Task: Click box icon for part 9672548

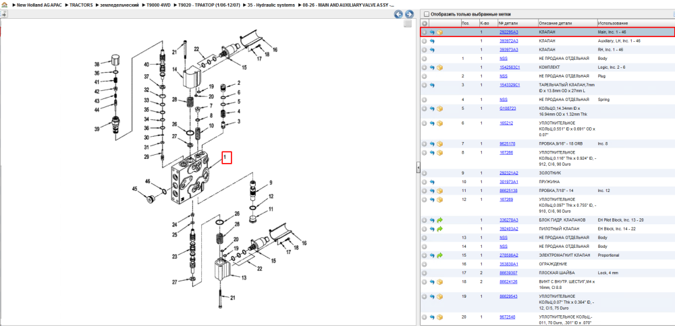Action: coord(439,317)
